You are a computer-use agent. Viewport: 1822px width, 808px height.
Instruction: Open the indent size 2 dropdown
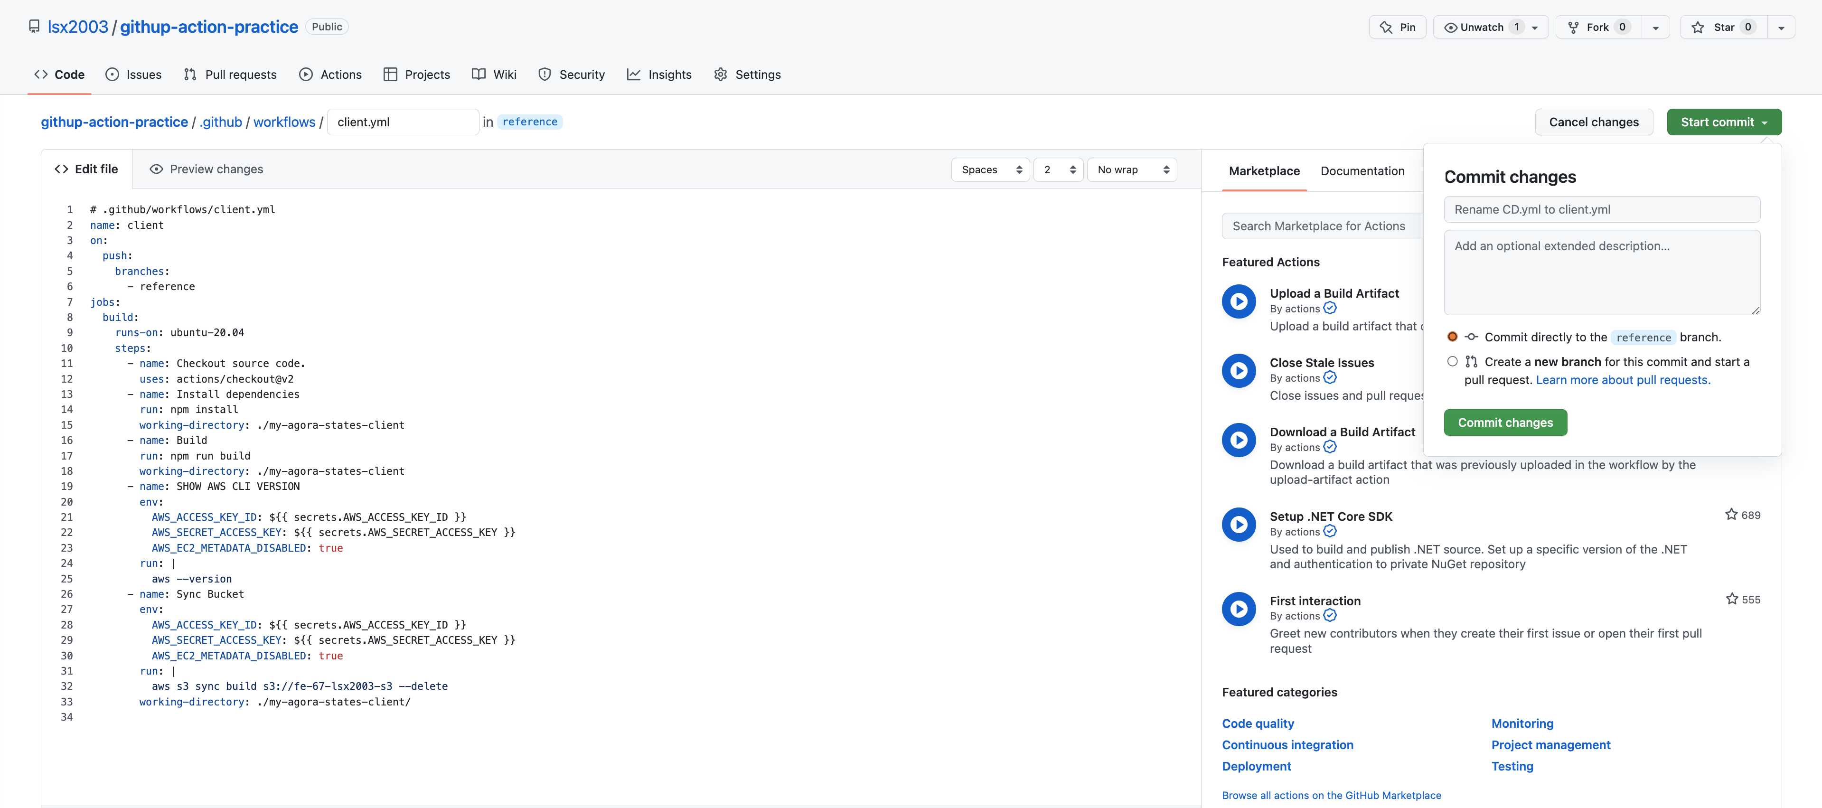pyautogui.click(x=1058, y=170)
